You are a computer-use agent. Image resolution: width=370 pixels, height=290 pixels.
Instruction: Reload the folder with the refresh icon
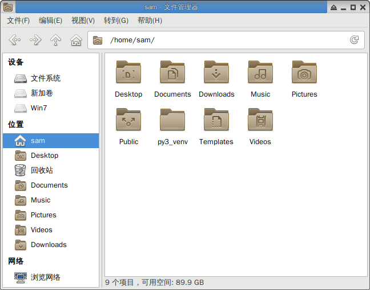pyautogui.click(x=354, y=40)
